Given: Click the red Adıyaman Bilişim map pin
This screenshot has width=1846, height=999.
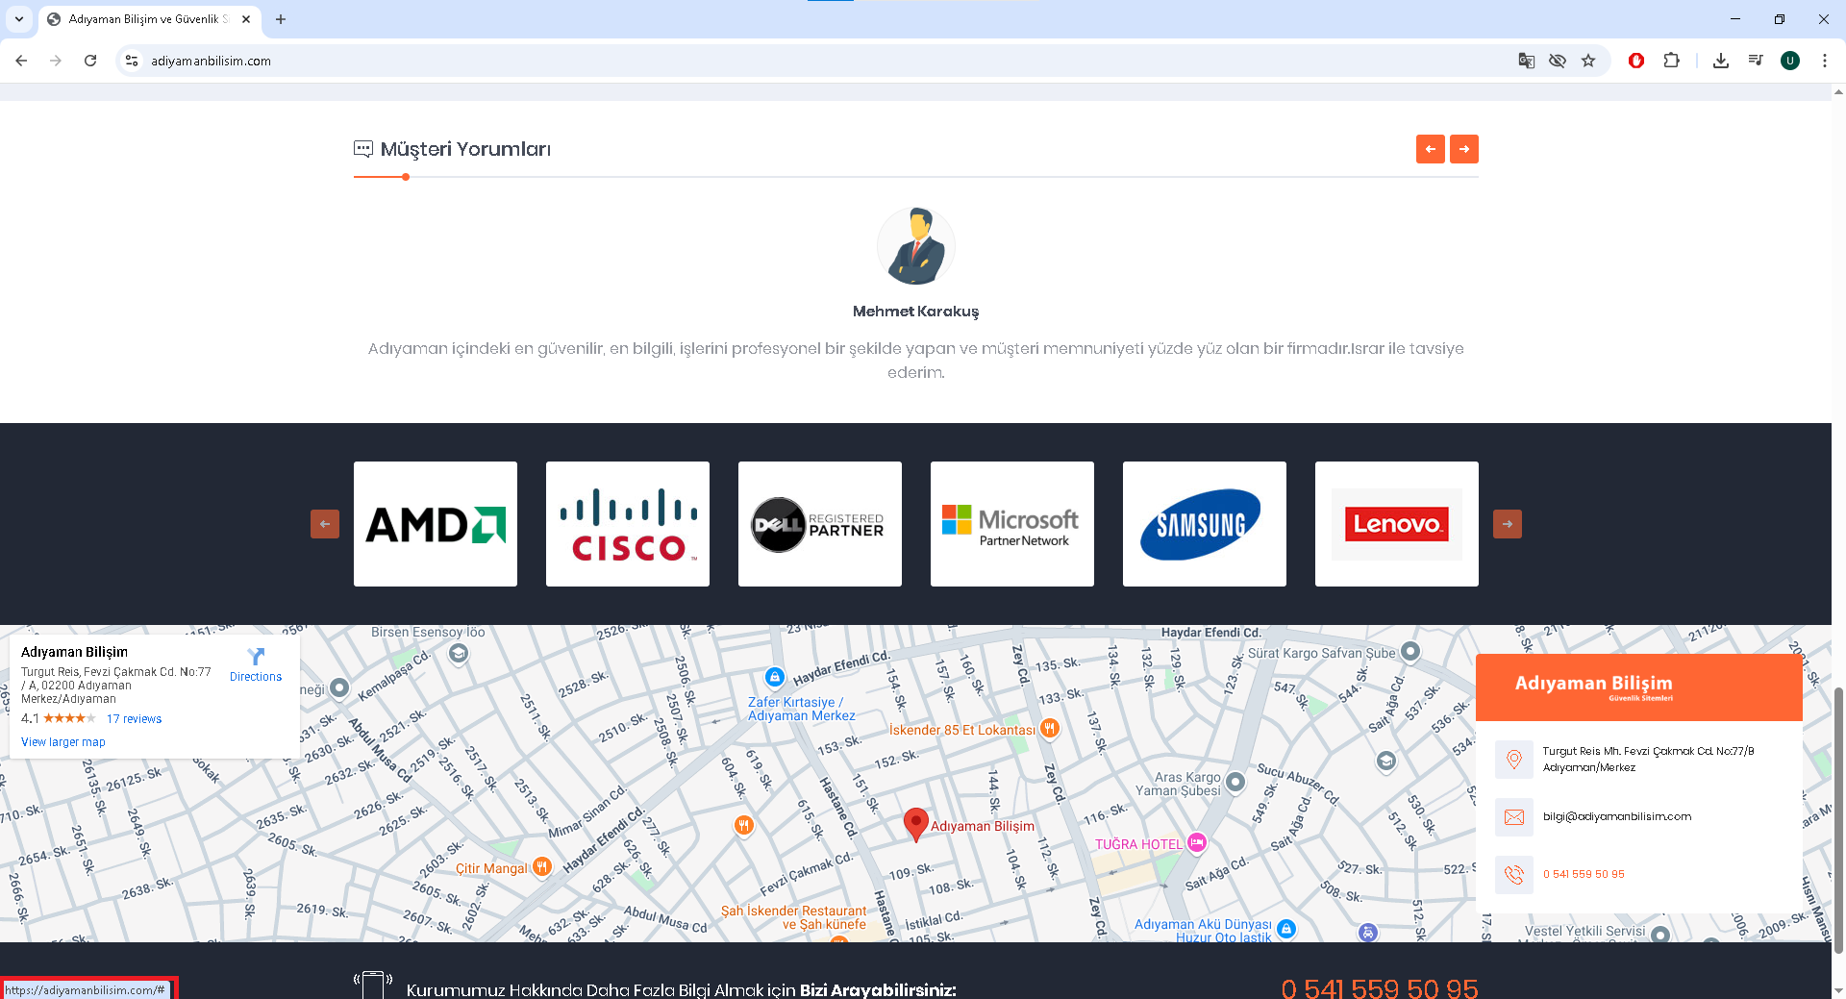Looking at the screenshot, I should point(916,824).
